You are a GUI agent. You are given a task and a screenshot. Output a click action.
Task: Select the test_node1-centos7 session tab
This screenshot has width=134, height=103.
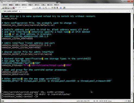(x=11, y=11)
